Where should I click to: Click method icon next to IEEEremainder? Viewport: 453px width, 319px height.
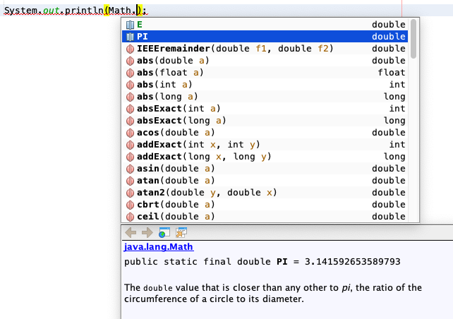pos(130,49)
